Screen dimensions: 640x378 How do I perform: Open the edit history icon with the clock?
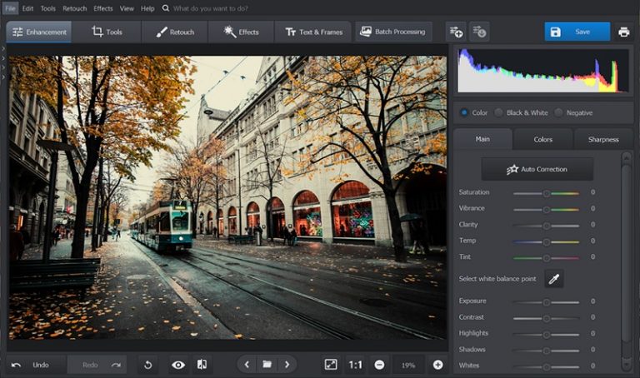[479, 32]
